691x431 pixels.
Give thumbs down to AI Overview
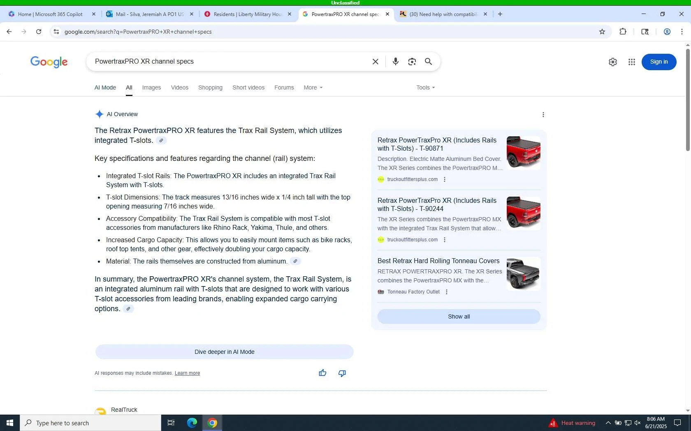click(x=342, y=373)
